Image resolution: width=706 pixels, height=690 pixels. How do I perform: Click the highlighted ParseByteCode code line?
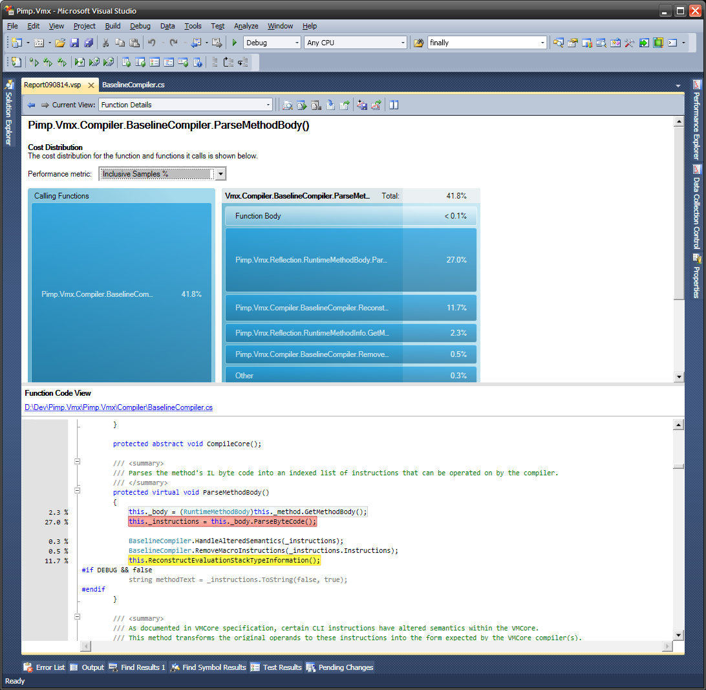coord(222,522)
